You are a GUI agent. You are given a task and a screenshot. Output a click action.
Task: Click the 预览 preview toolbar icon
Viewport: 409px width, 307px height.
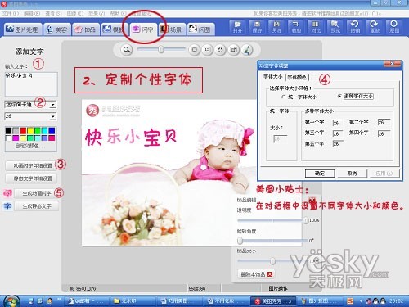[x=335, y=27]
